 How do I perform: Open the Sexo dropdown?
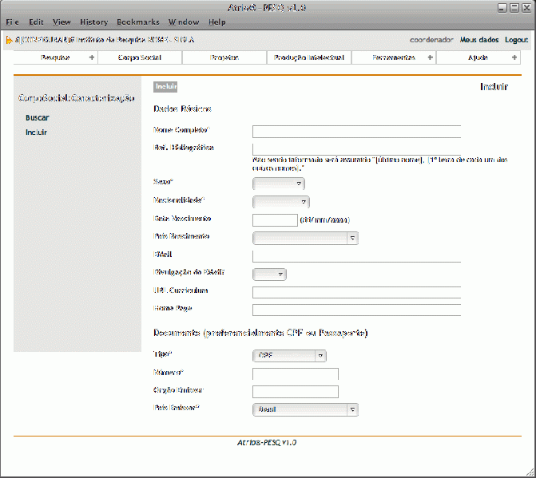278,184
